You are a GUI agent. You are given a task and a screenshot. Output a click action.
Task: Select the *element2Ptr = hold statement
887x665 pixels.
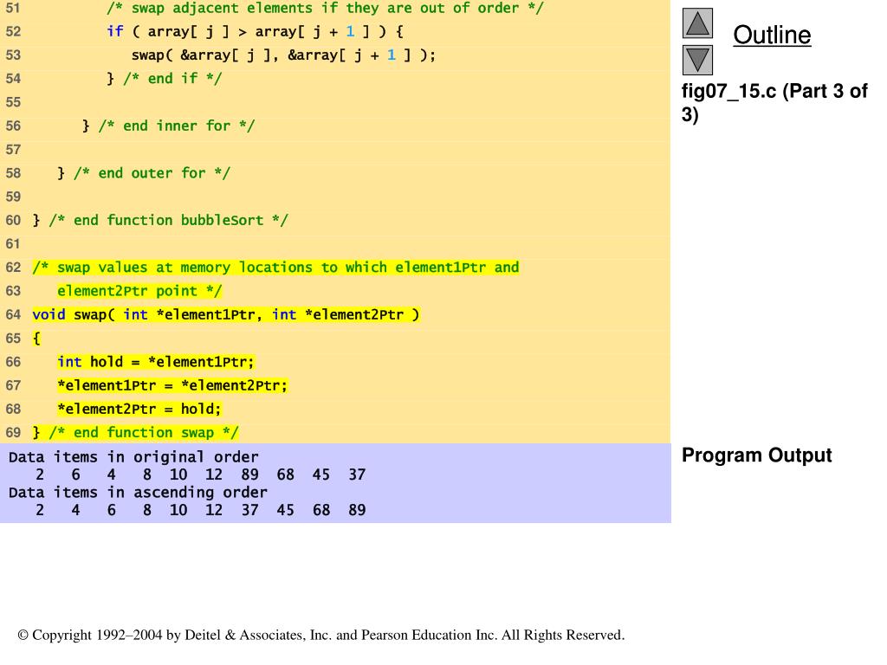point(139,410)
